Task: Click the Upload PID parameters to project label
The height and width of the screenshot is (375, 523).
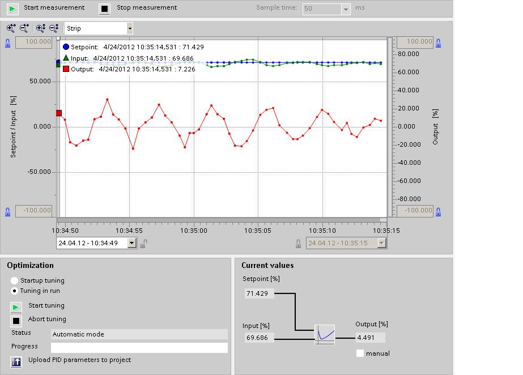Action: click(79, 360)
